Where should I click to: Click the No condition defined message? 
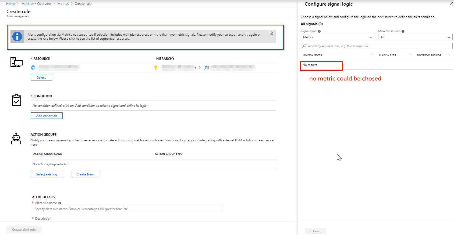click(x=90, y=106)
